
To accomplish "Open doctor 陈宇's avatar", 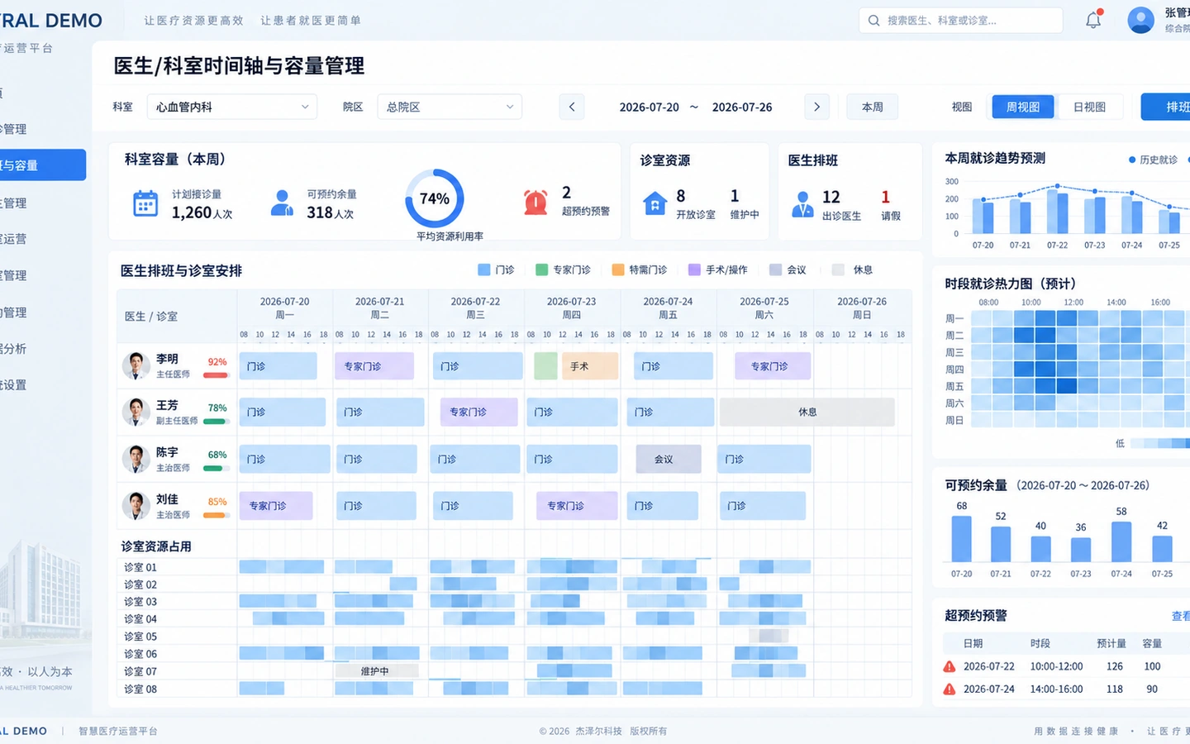I will (136, 459).
